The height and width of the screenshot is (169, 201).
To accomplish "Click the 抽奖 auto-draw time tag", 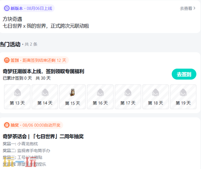I will [x=33, y=125].
